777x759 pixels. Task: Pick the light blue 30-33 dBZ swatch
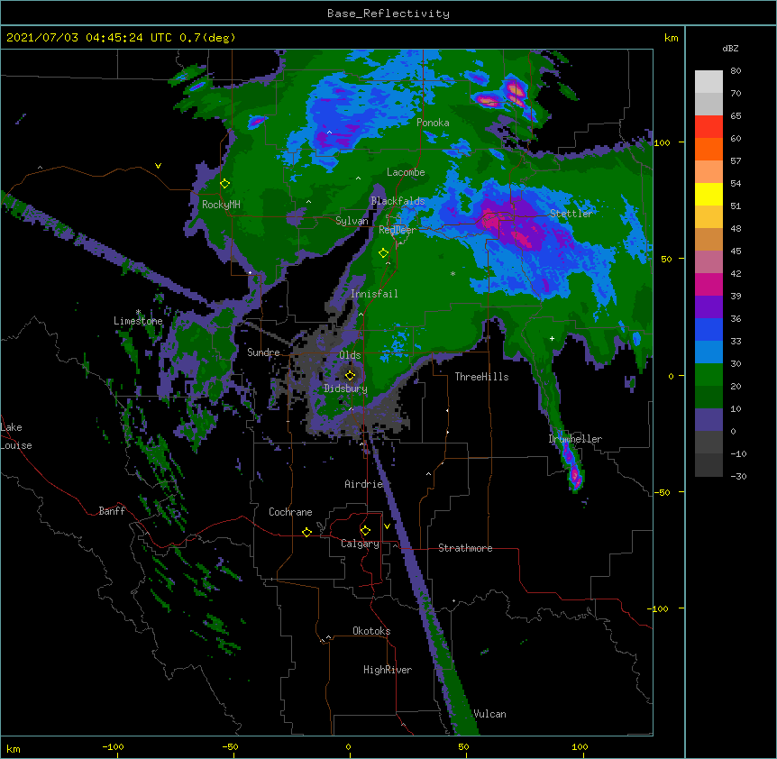[708, 352]
